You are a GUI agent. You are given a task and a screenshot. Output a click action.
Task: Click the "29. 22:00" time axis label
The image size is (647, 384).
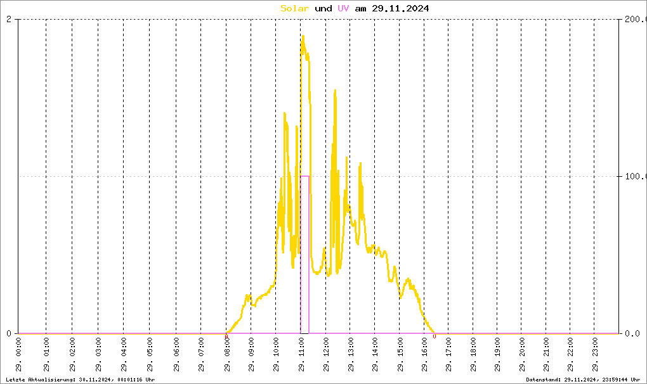[570, 354]
